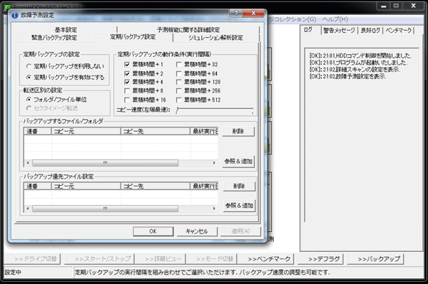428x284 pixels.
Task: Switch to シミュレーション解析設定 tab
Action: point(215,38)
